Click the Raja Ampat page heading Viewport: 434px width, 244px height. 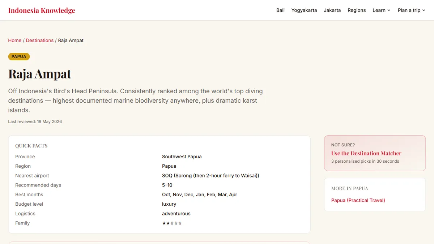coord(40,74)
